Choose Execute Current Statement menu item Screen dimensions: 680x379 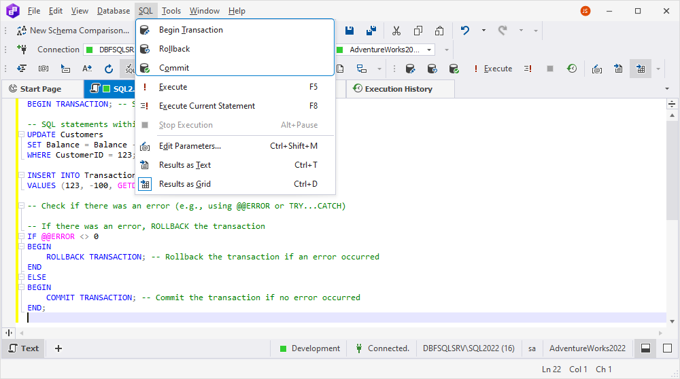[235, 106]
